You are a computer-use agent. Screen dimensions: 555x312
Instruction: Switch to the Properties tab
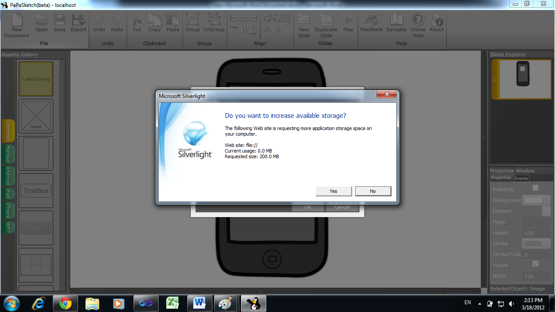click(x=501, y=178)
